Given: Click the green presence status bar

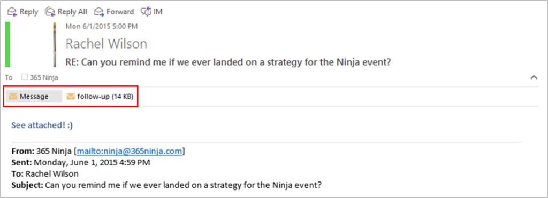Looking at the screenshot, I should click(7, 44).
